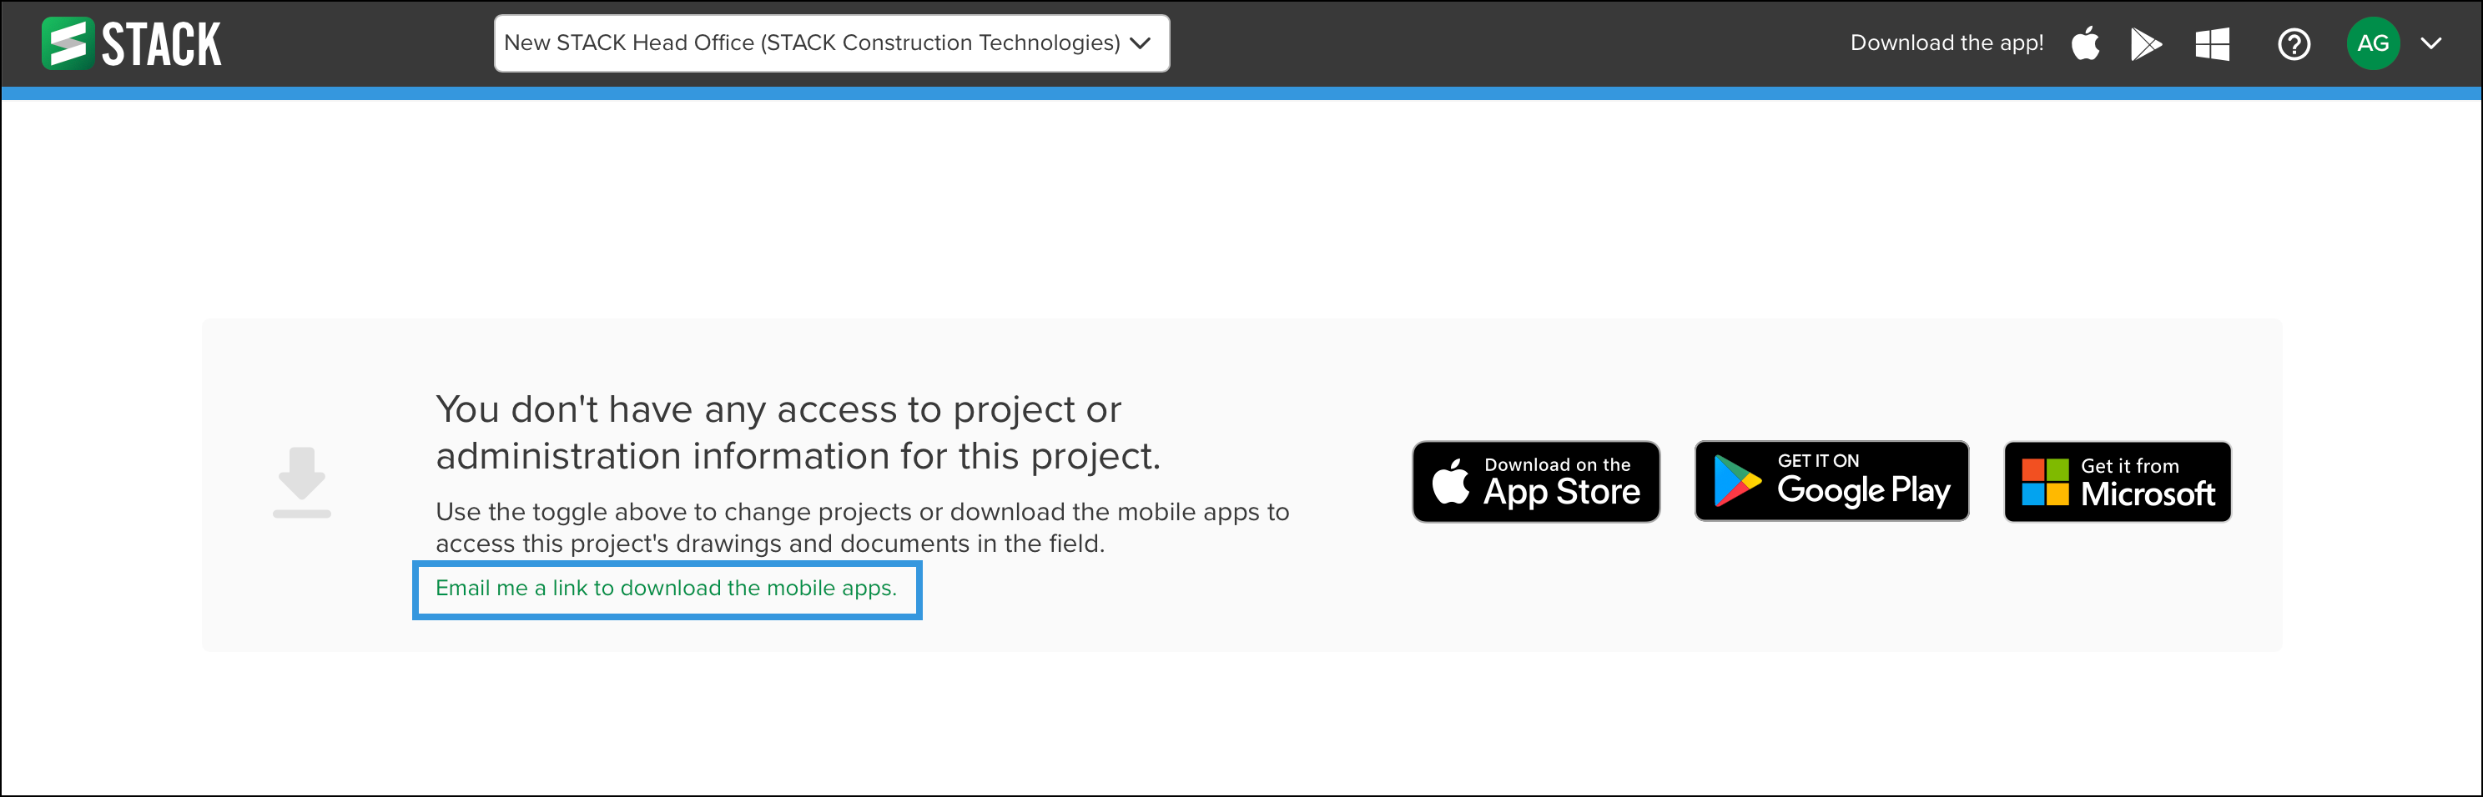Click "Email me a link to download" link
Image resolution: width=2483 pixels, height=797 pixels.
[666, 588]
